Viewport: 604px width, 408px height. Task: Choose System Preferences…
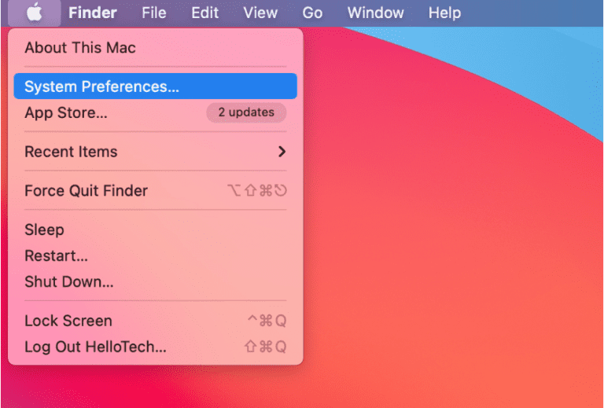(155, 86)
